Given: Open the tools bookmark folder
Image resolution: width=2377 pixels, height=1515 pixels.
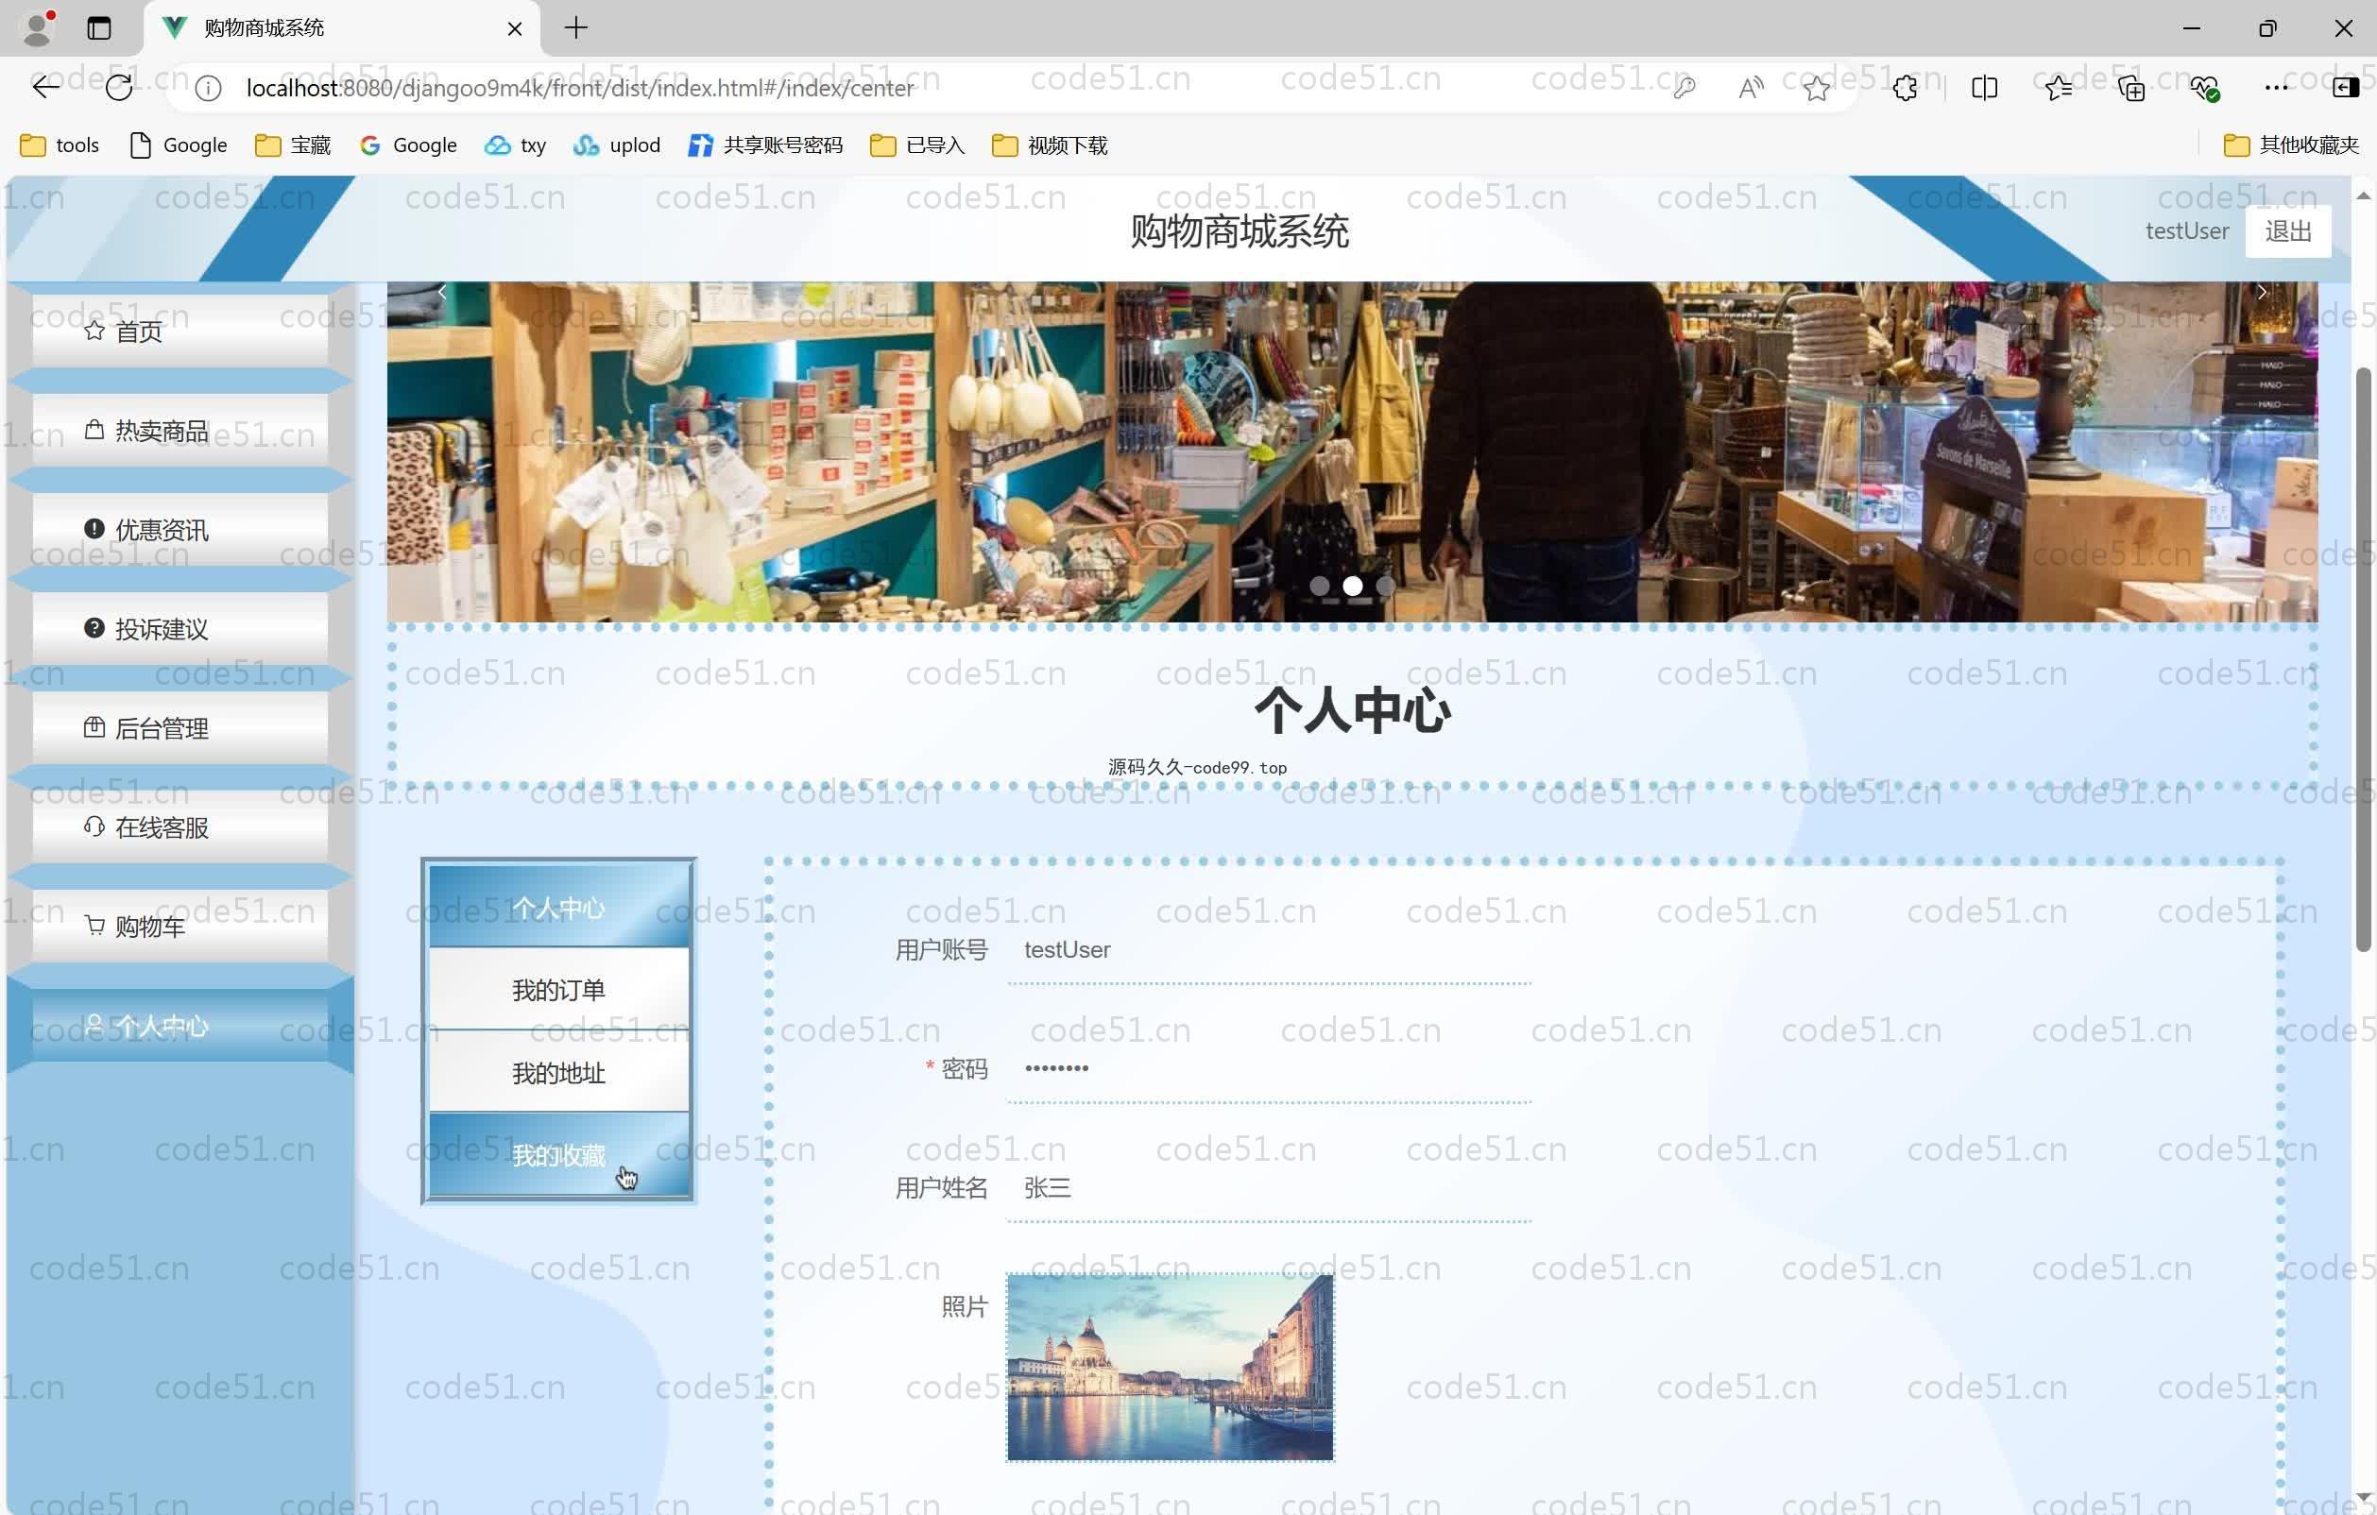Looking at the screenshot, I should (x=60, y=145).
